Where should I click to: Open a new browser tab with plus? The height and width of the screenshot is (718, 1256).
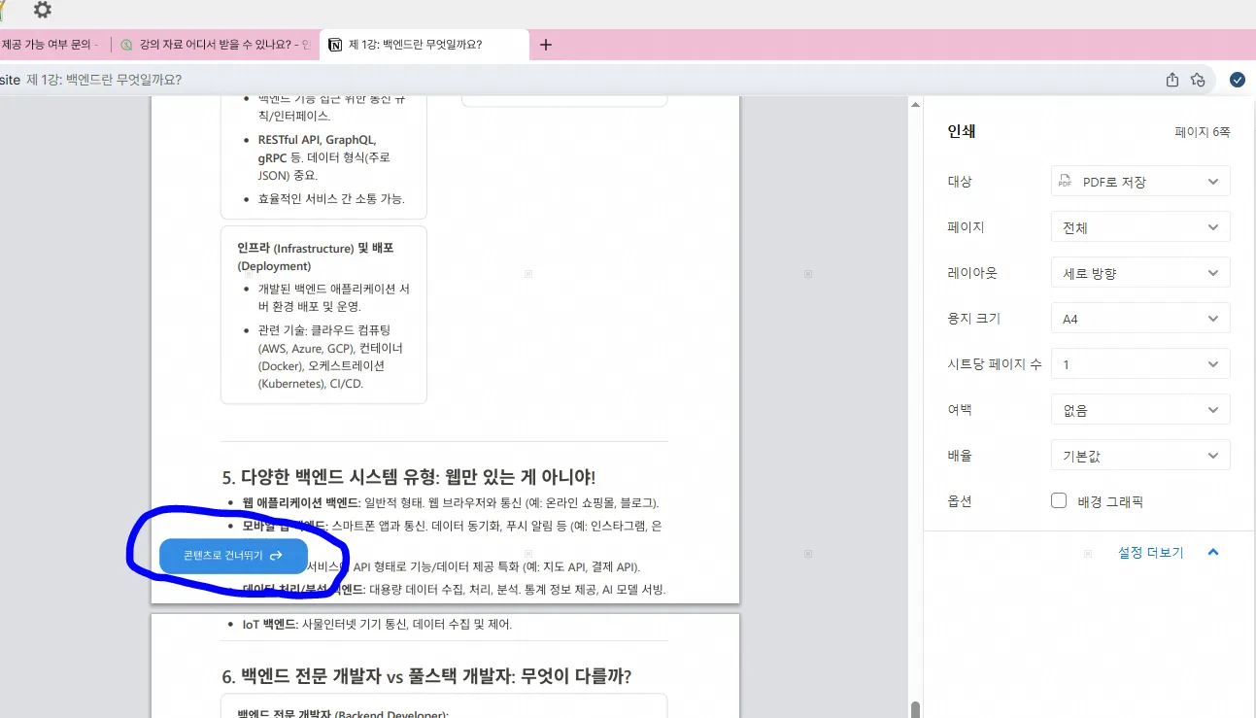click(546, 45)
